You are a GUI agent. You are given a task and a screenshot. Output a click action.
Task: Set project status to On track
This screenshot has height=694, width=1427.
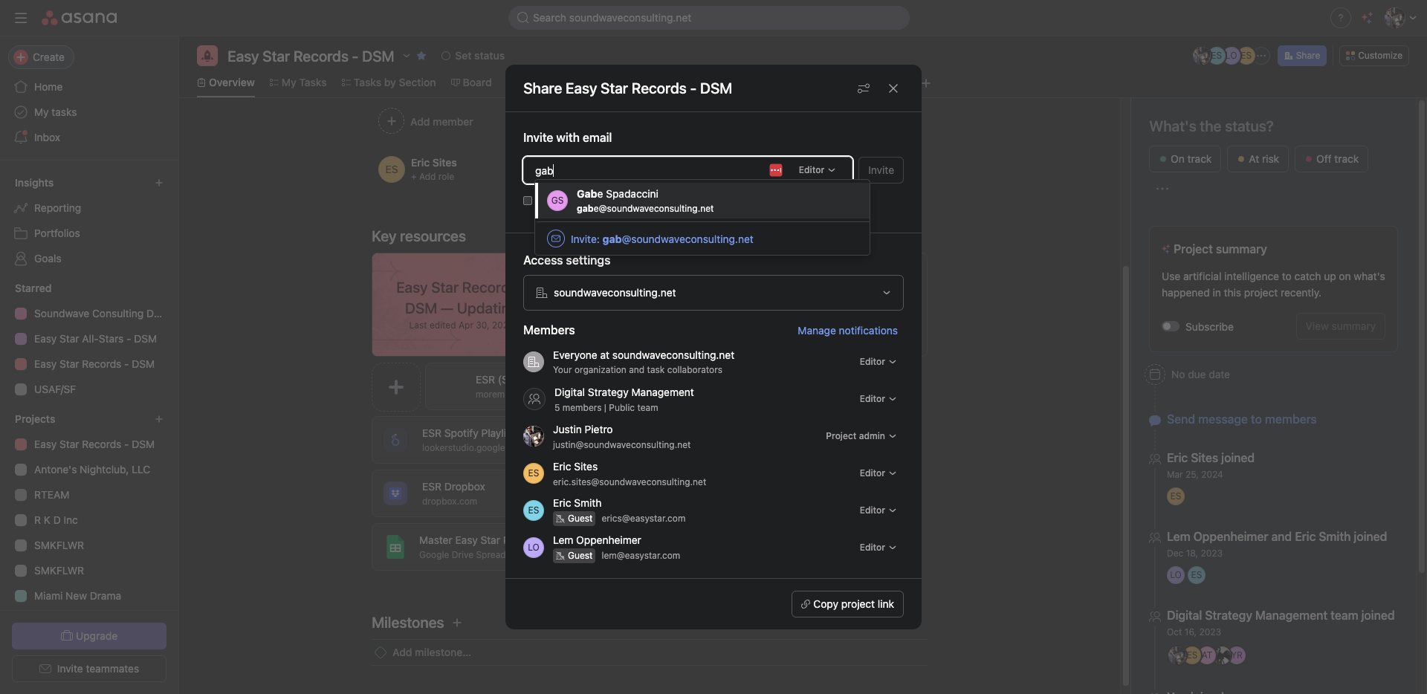click(1185, 159)
